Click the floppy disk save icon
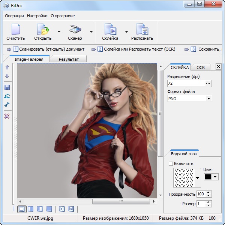The width and height of the screenshot is (225, 225). click(7, 87)
